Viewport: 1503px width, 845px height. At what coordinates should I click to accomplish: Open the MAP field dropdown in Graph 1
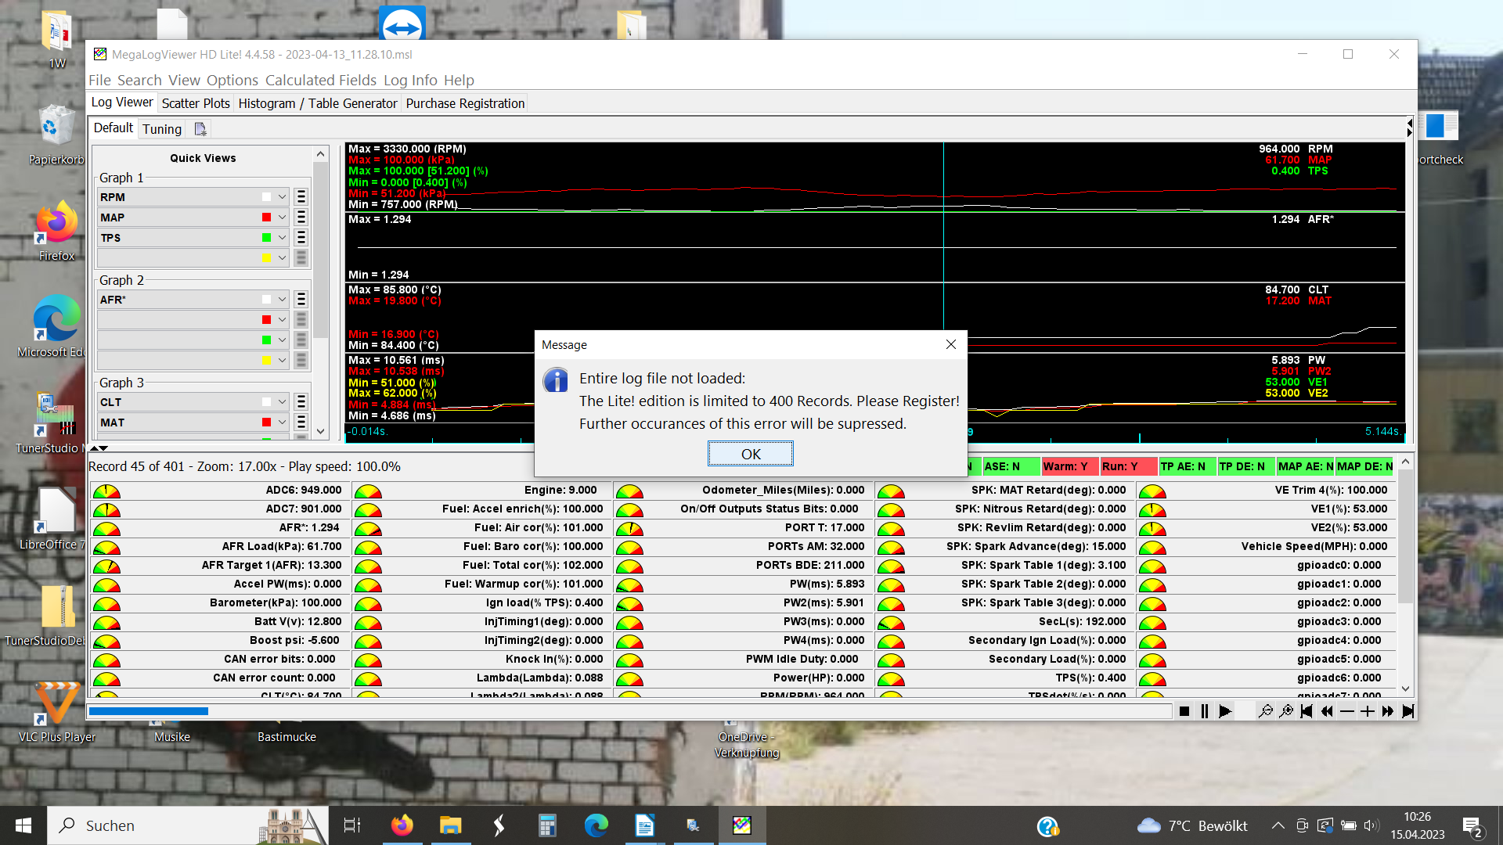[282, 218]
